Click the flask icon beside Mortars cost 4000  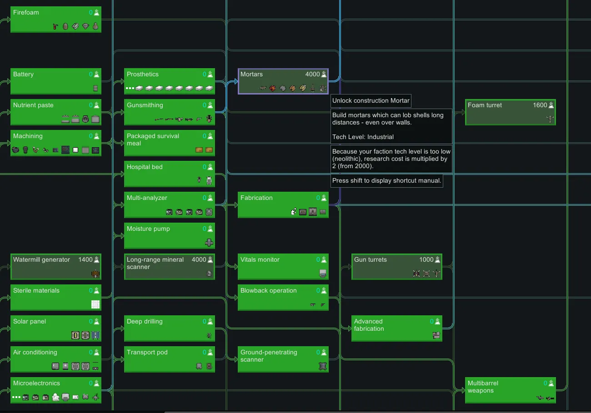(324, 75)
